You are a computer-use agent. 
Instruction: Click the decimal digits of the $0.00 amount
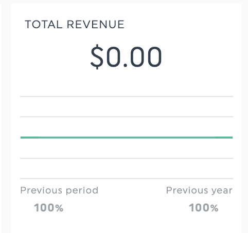coord(146,57)
